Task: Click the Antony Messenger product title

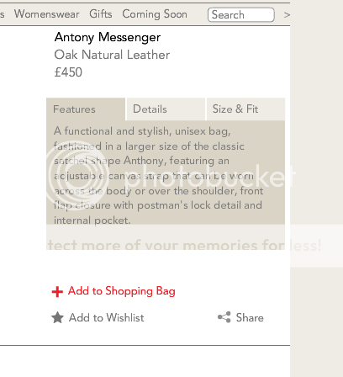Action: click(108, 37)
